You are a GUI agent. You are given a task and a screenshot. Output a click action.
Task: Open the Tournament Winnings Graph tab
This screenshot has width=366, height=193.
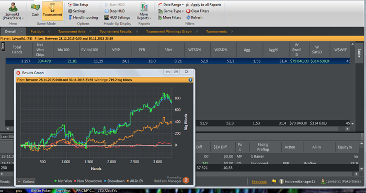169,31
